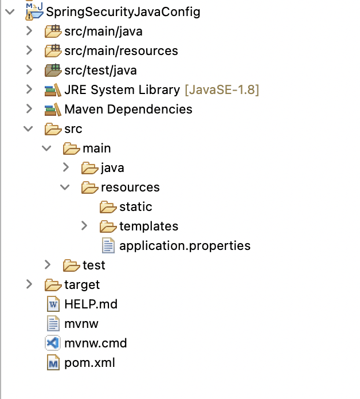Click the JRE System Library books icon
Image resolution: width=360 pixels, height=399 pixels.
[x=53, y=90]
